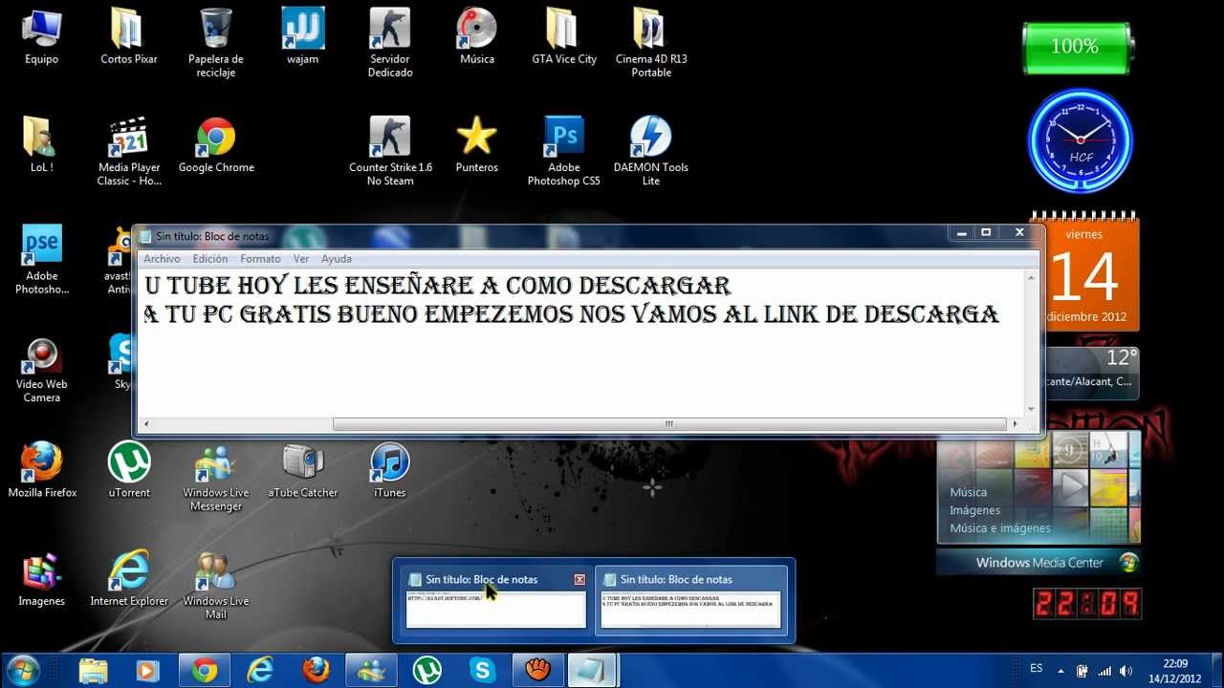This screenshot has width=1224, height=688.
Task: Close the first Notepad taskbar preview
Action: click(579, 580)
